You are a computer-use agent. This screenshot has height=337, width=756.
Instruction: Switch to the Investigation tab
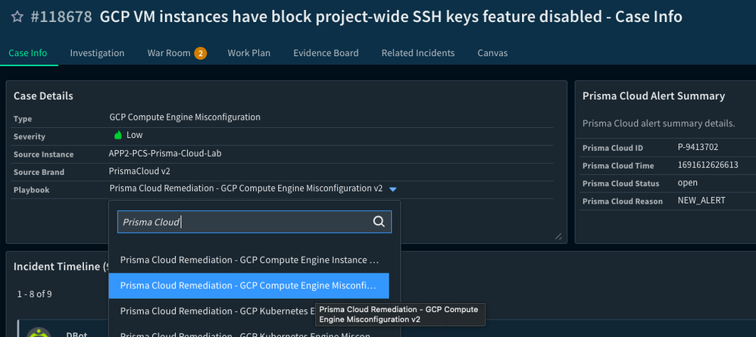(x=97, y=53)
